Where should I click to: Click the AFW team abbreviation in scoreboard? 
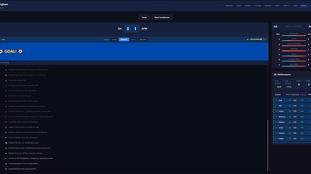[x=145, y=29]
